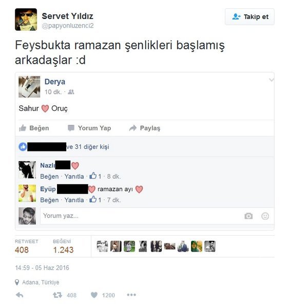The height and width of the screenshot is (308, 287).
Task: Open the more options ellipsis icon
Action: 131,295
